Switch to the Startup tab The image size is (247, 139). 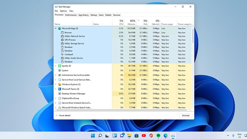(x=94, y=15)
